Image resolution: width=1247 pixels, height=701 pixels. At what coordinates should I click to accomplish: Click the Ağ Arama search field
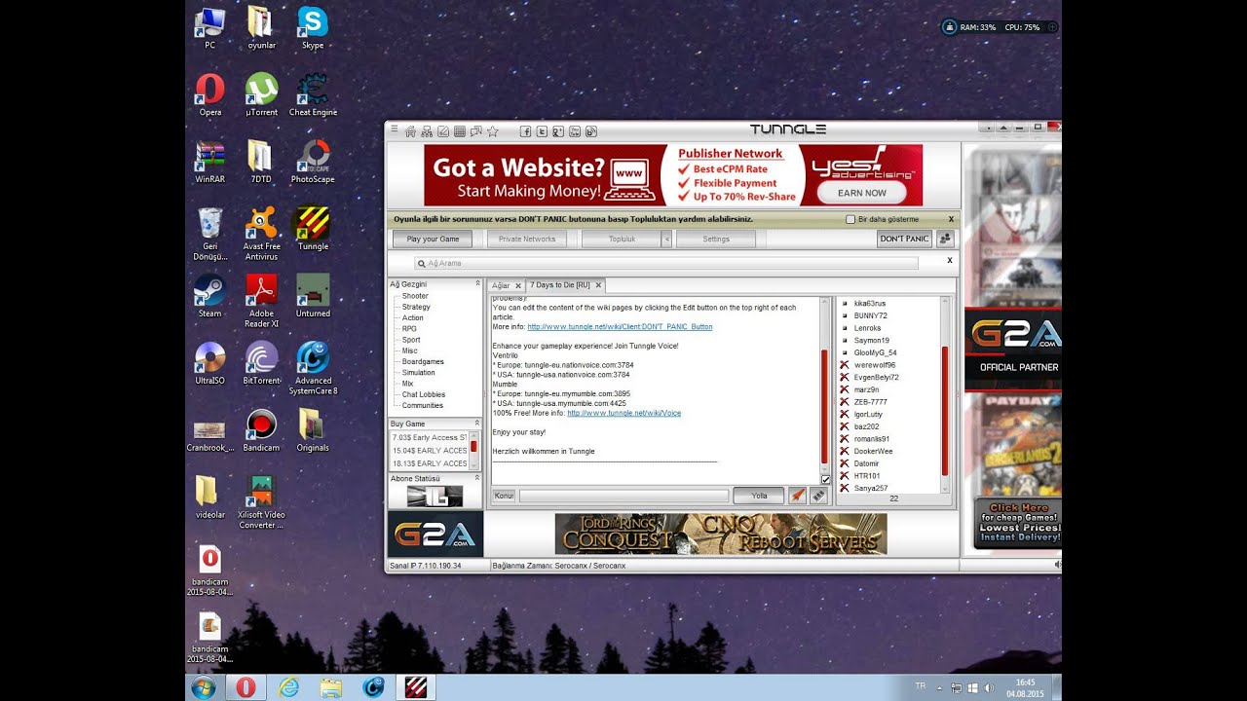point(666,263)
